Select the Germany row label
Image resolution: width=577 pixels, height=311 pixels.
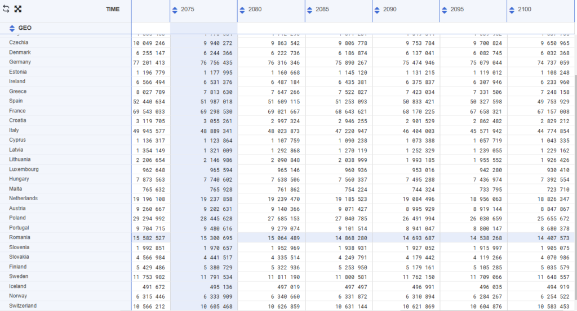coord(20,62)
